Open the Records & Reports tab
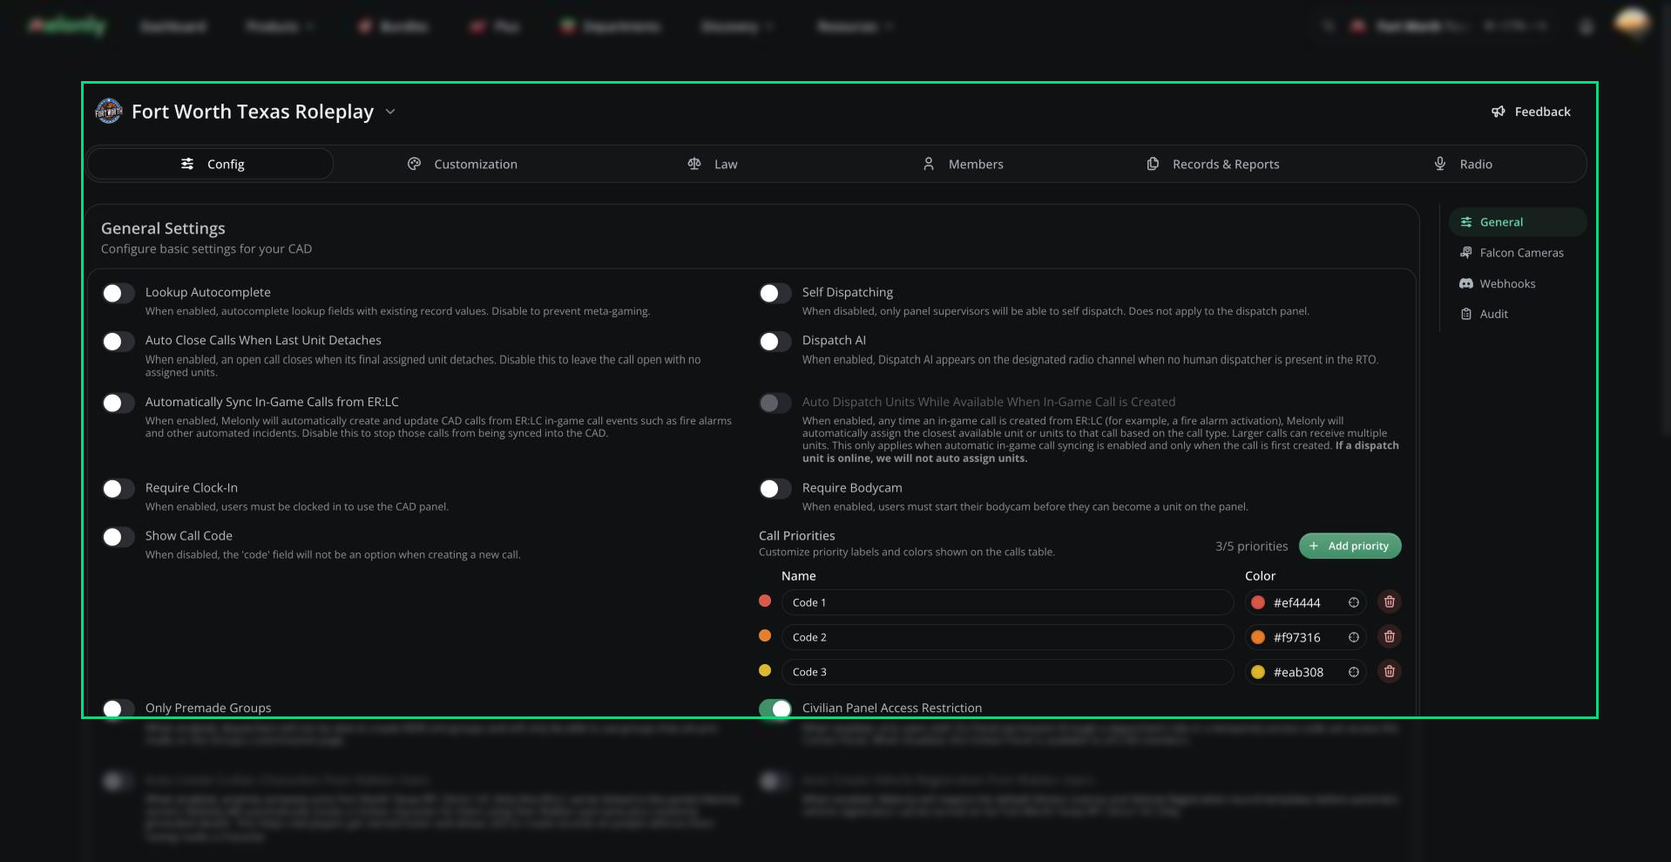Viewport: 1671px width, 862px height. coord(1213,164)
